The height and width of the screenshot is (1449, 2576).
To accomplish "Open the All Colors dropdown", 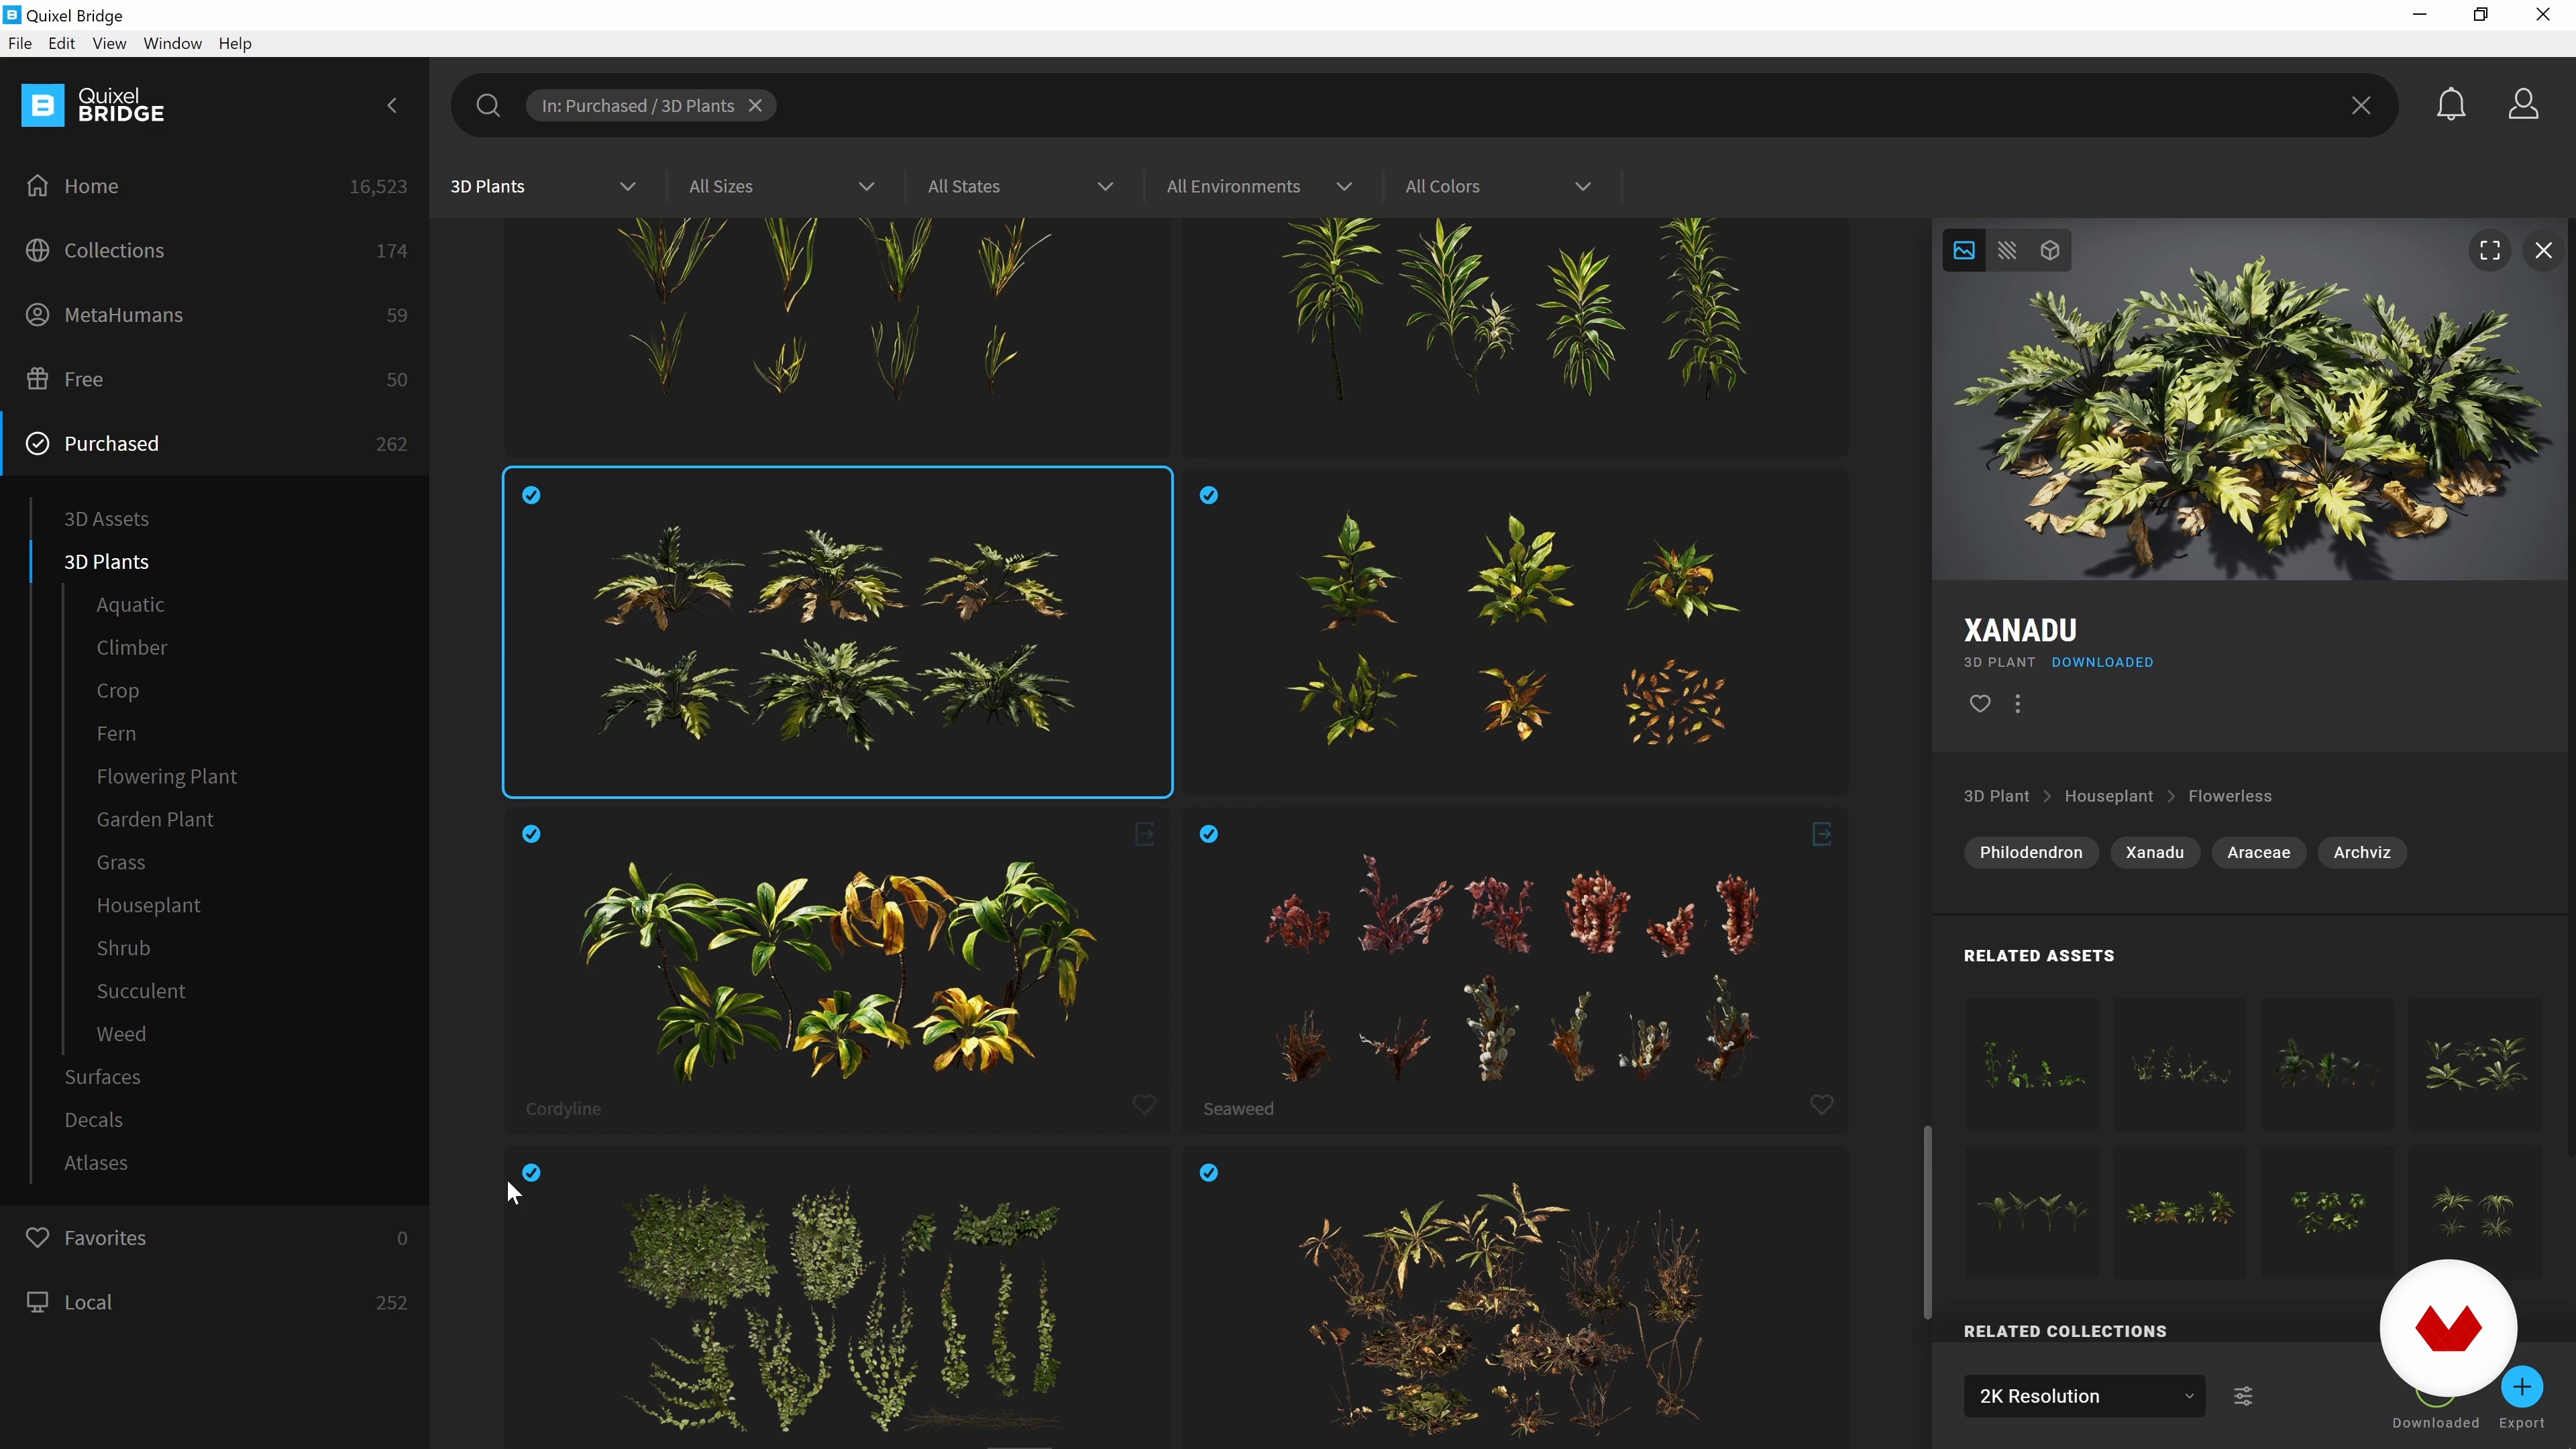I will click(x=1498, y=187).
